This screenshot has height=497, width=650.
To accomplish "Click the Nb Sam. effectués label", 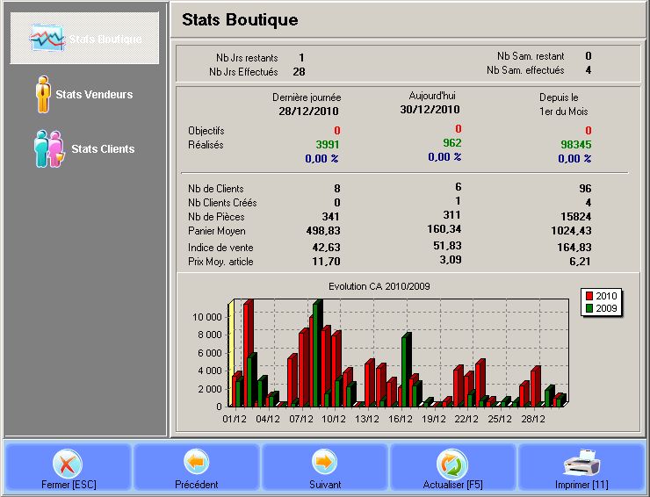I will (525, 70).
